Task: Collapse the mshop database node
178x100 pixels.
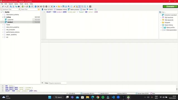Action: point(3,17)
